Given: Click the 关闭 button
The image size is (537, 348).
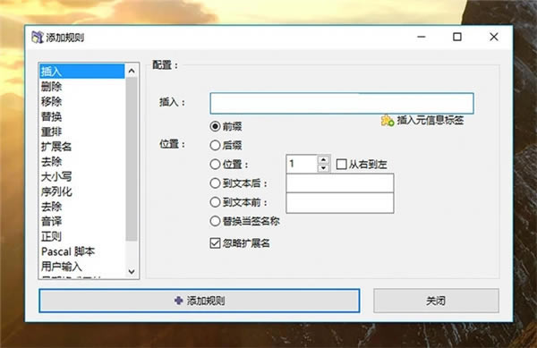Looking at the screenshot, I should pos(436,301).
